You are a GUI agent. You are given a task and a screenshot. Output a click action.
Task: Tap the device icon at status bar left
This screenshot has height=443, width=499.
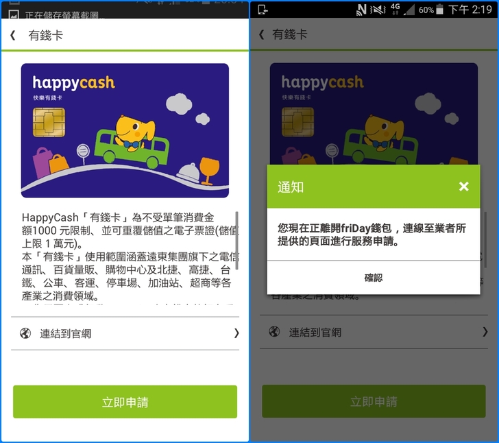263,10
